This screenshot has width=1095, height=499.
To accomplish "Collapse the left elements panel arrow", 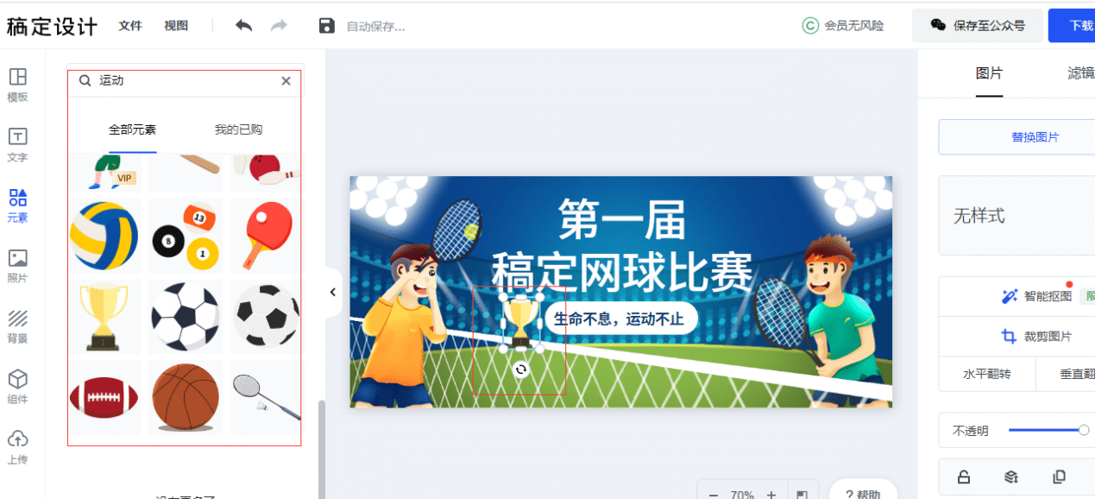I will (x=333, y=292).
